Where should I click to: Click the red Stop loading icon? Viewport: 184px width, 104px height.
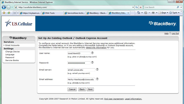click(141, 7)
